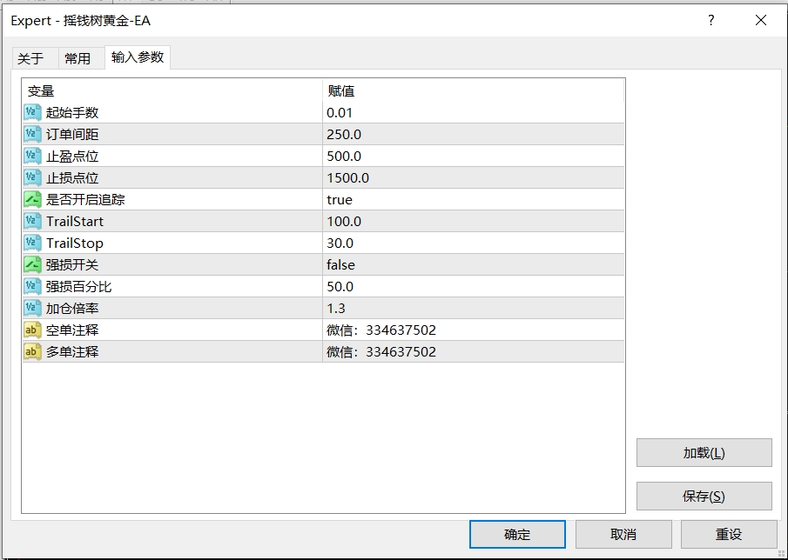788x560 pixels.
Task: Click the true value of 是否开启追踪
Action: click(340, 199)
